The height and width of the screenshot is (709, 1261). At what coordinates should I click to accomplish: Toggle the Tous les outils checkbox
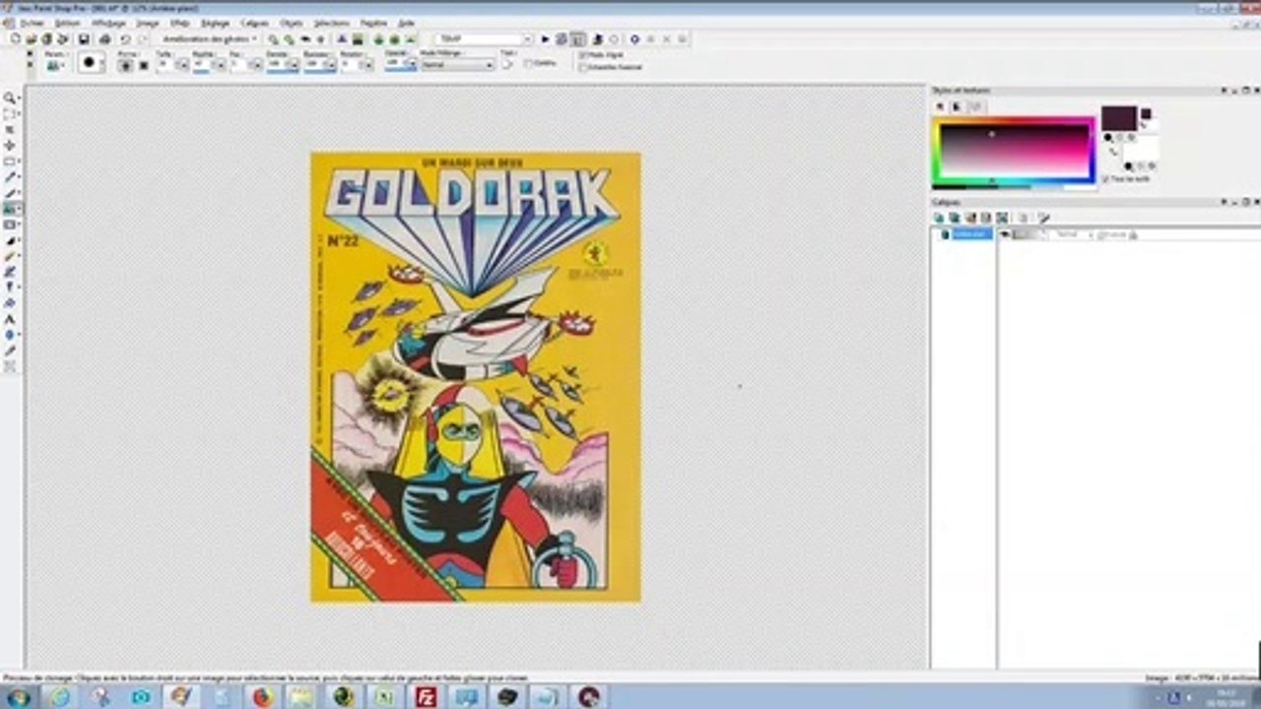[x=1105, y=179]
